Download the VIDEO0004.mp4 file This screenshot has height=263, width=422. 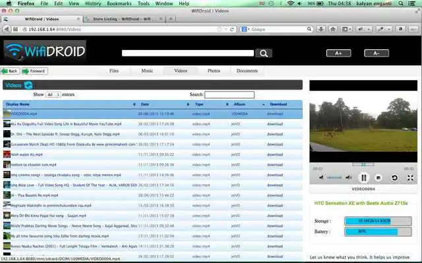(275, 114)
